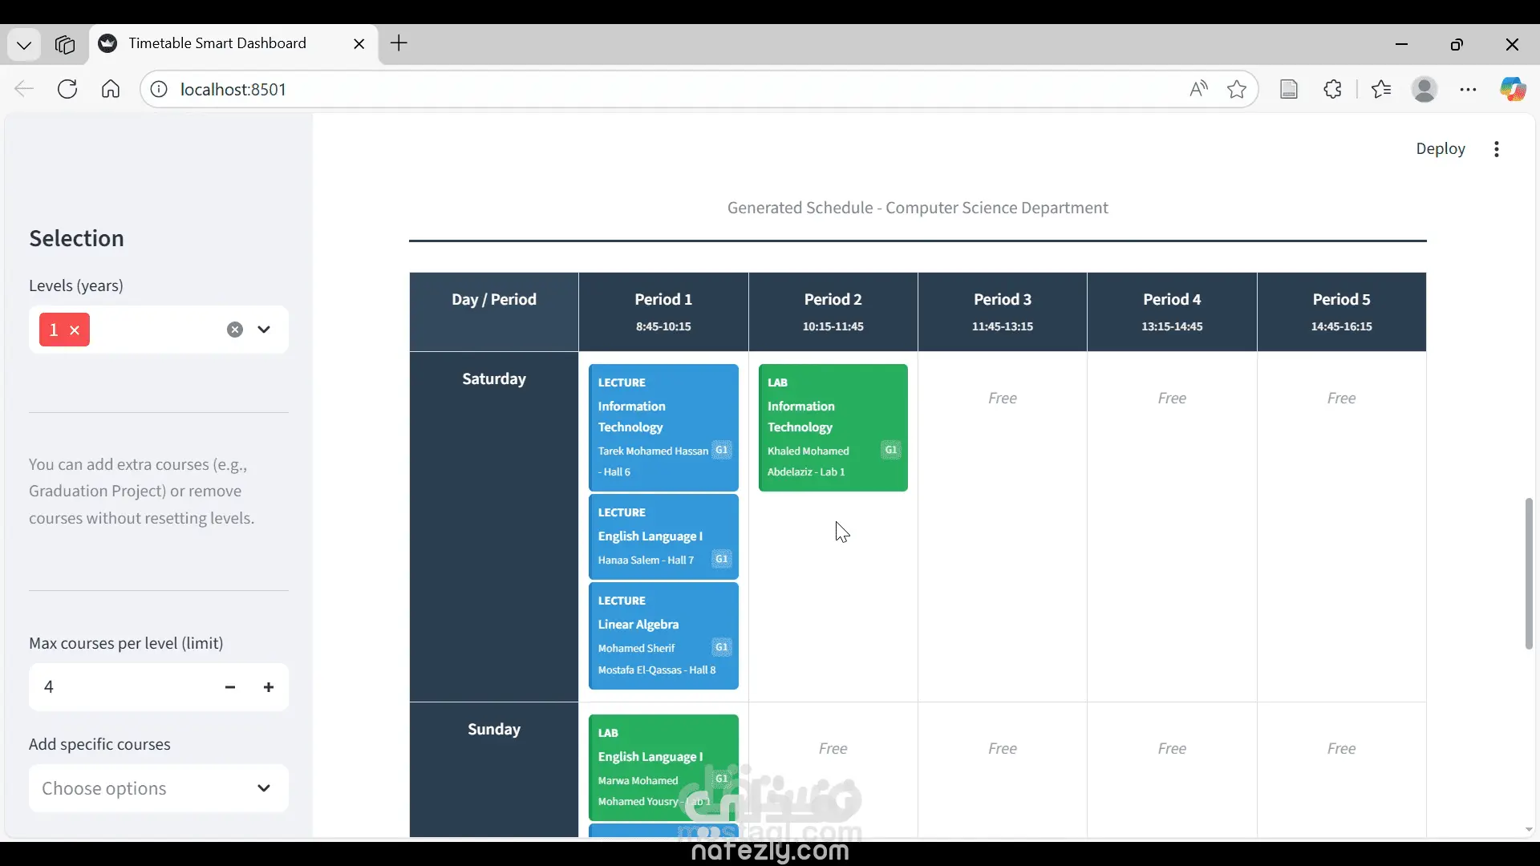Decrease max courses per level
Viewport: 1540px width, 866px height.
point(230,687)
